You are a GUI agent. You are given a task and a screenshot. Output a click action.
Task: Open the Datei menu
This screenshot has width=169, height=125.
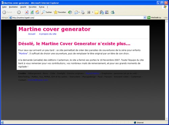pos(4,7)
